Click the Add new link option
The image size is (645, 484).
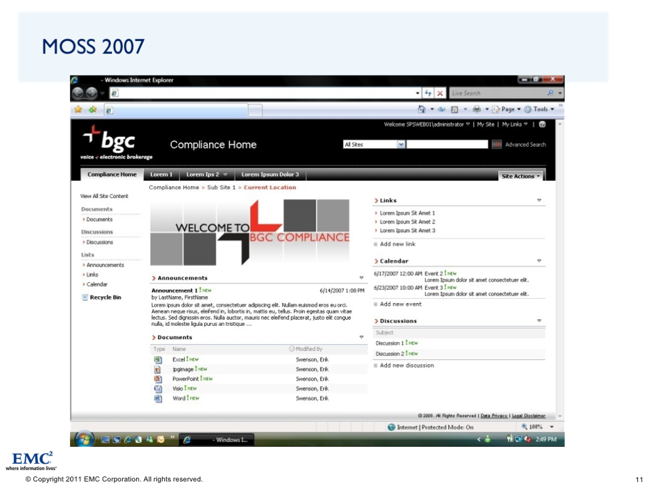coord(397,244)
